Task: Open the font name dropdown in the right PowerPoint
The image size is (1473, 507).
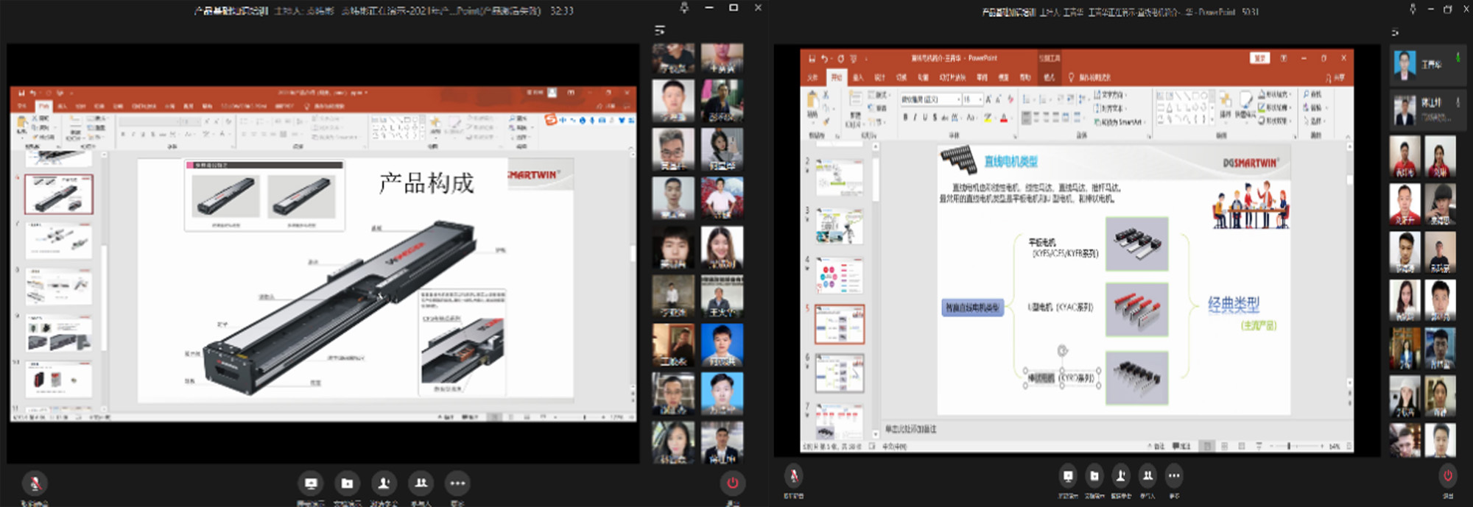Action: [x=958, y=99]
